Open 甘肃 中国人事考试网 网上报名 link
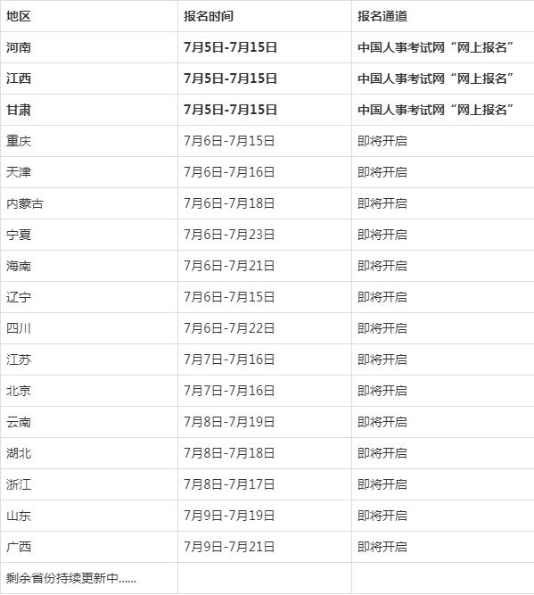 coord(435,110)
